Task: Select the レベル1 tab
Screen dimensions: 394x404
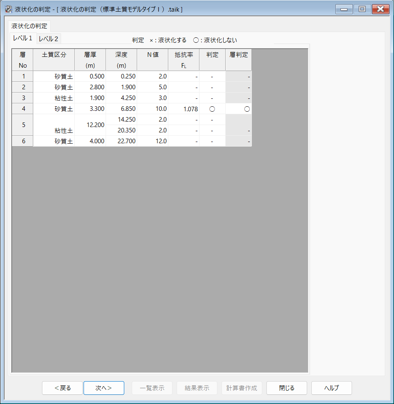Action: [23, 38]
